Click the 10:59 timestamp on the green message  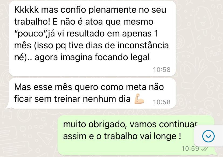pos(190,148)
